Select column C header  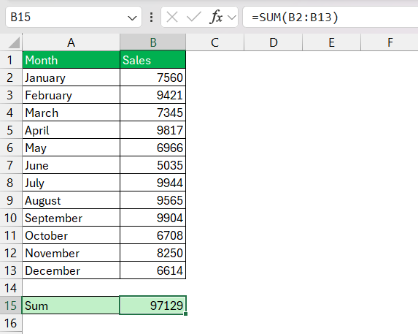pyautogui.click(x=215, y=42)
